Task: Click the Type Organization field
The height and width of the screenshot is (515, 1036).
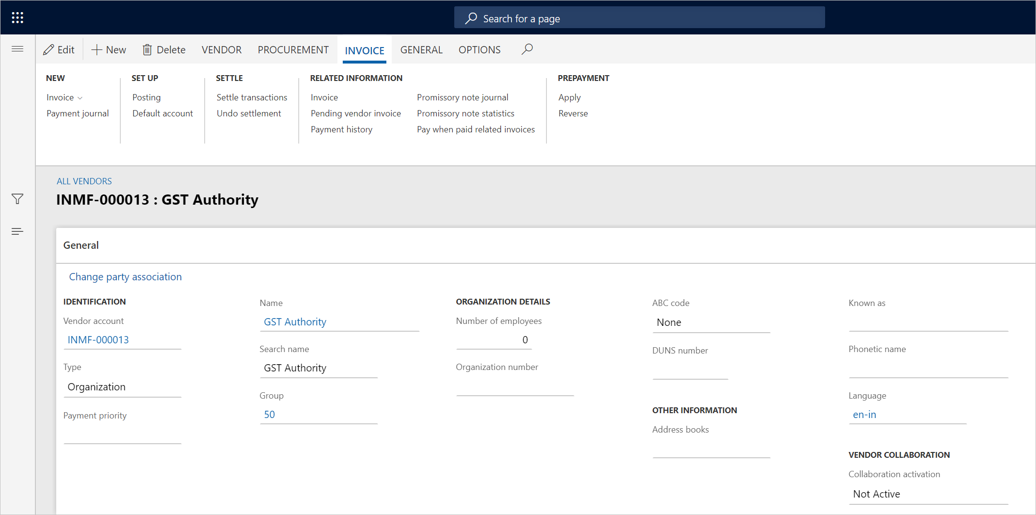Action: pos(122,387)
